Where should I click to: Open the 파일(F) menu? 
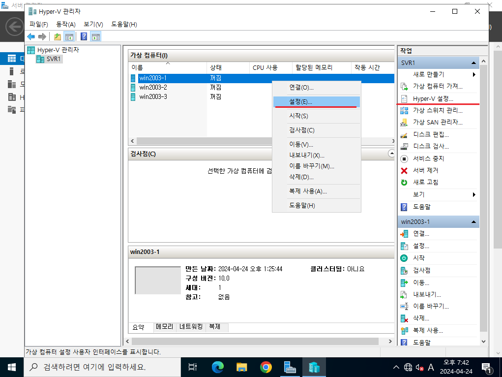click(39, 25)
